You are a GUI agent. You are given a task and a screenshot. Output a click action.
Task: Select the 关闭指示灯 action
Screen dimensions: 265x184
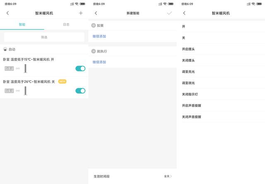(221, 94)
